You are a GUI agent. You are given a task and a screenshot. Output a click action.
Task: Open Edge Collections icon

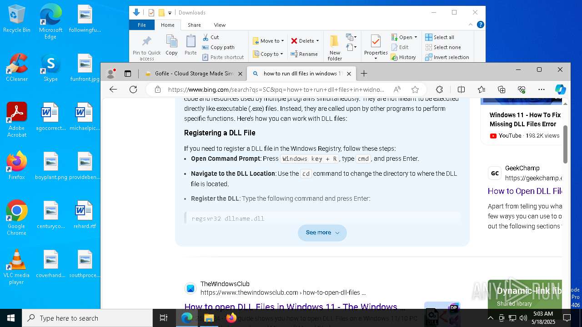[502, 89]
